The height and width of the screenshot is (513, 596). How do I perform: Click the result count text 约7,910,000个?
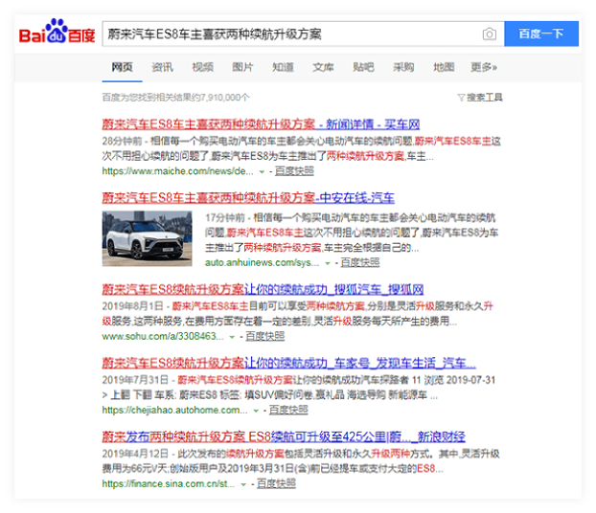point(220,98)
